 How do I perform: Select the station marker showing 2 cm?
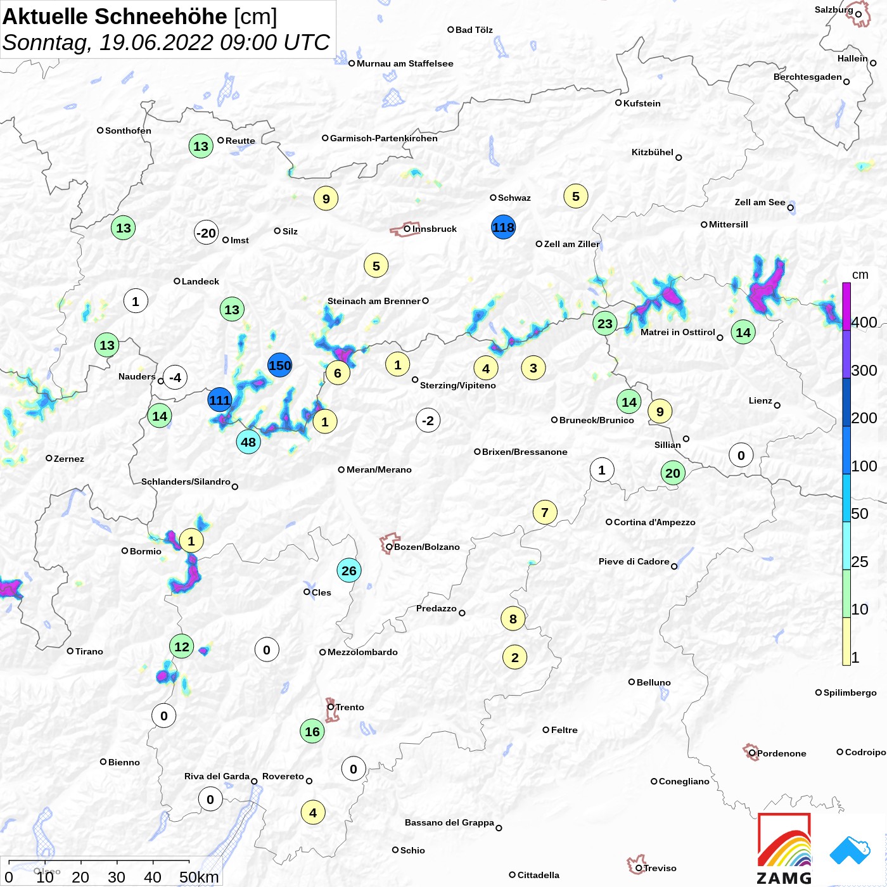pos(515,657)
